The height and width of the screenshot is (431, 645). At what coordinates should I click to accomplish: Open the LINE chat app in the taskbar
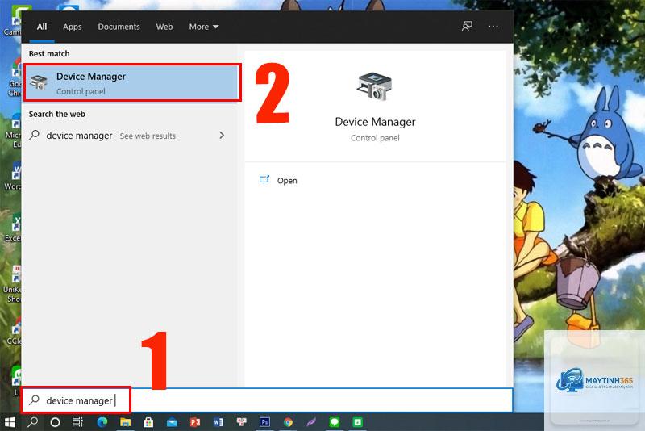pyautogui.click(x=335, y=422)
